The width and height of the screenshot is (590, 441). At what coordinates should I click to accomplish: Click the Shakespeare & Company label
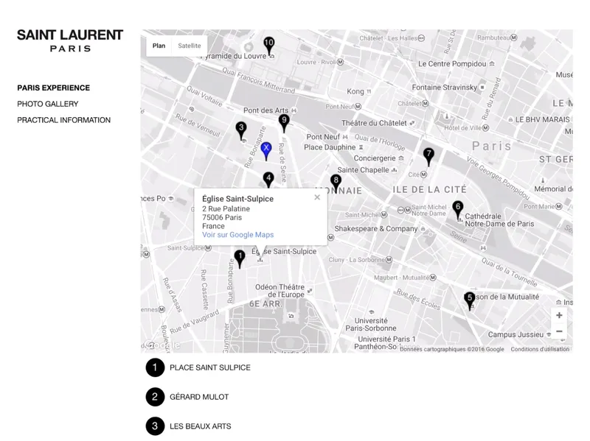376,229
